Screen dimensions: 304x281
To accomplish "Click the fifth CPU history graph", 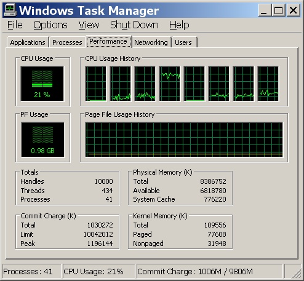I will click(194, 84).
